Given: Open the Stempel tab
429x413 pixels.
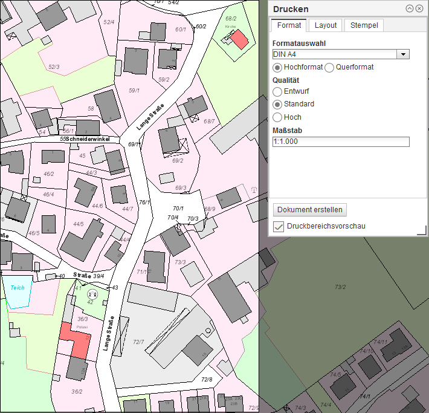Looking at the screenshot, I should 364,25.
